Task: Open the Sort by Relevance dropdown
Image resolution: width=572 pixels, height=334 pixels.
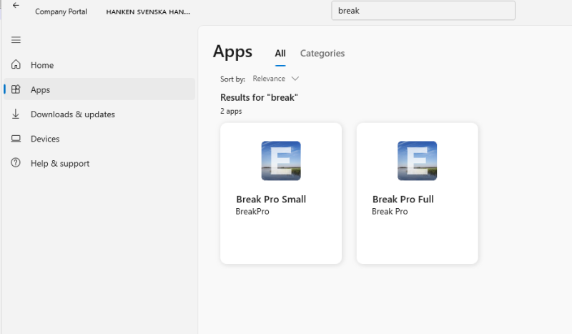Action: (276, 79)
